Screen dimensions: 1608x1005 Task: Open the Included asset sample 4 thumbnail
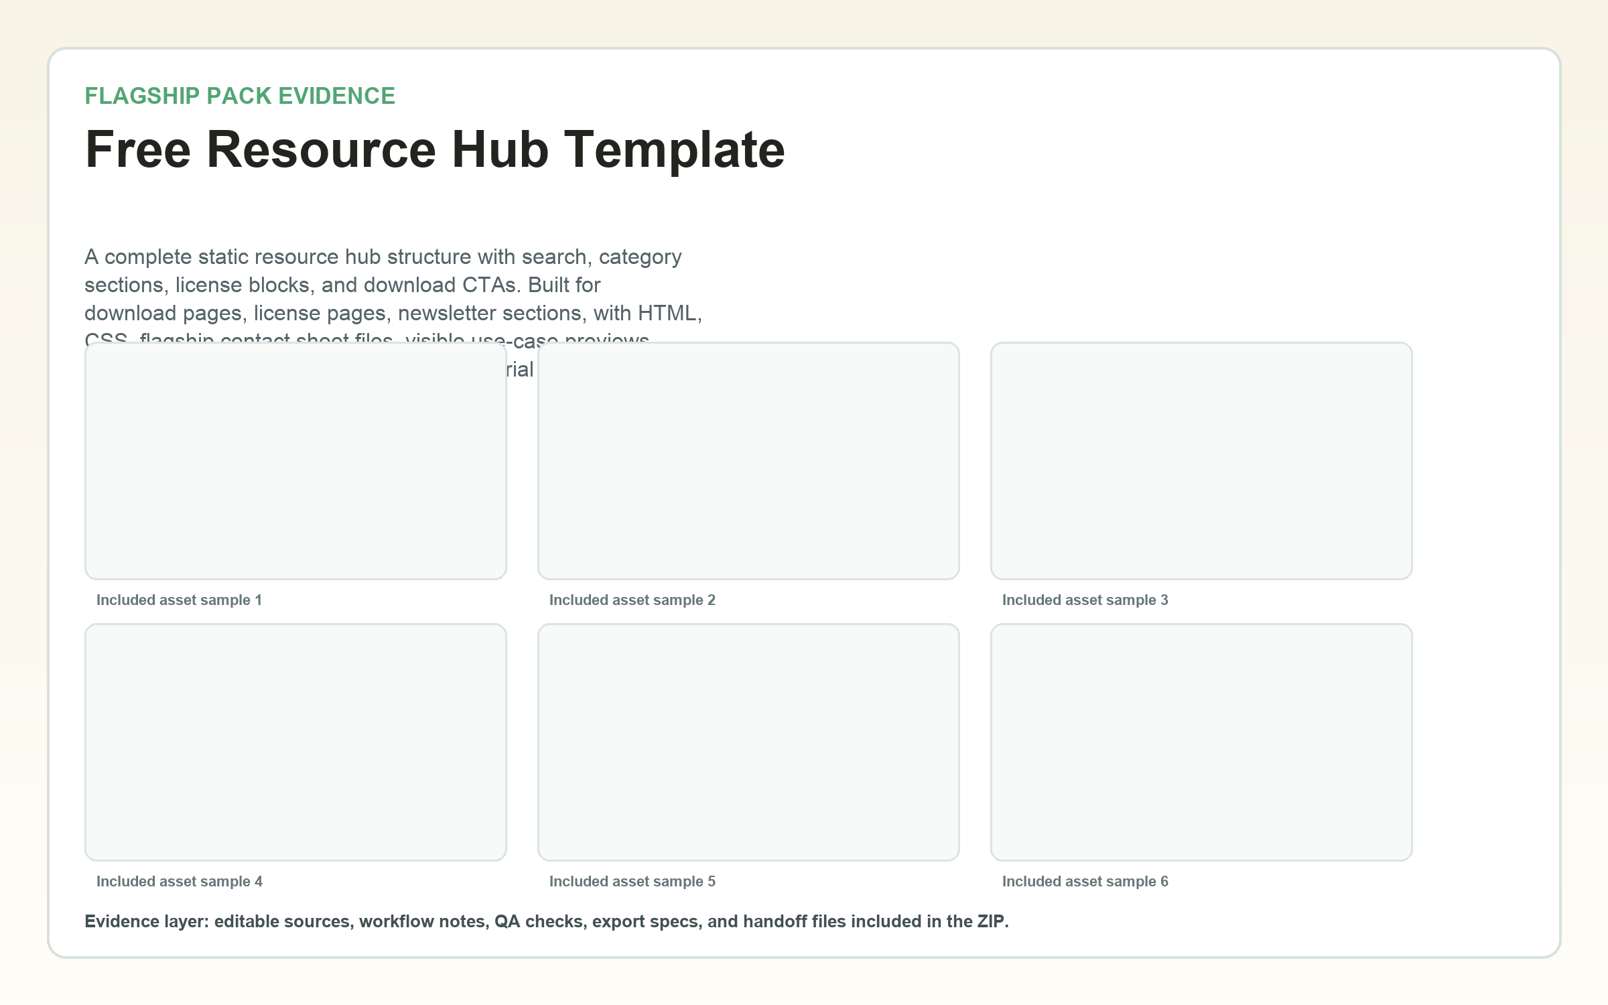(x=295, y=742)
